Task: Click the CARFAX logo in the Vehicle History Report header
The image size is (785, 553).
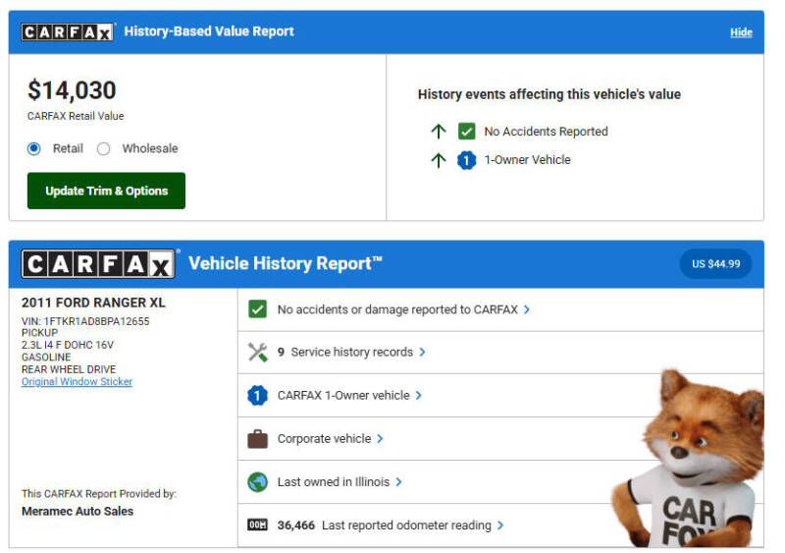Action: (98, 264)
